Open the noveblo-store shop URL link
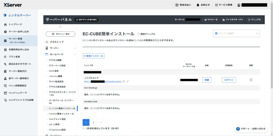 pos(103,81)
